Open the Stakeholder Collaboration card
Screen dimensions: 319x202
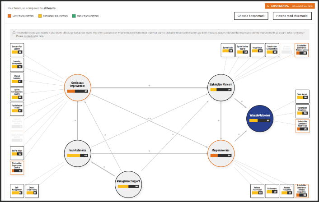point(272,50)
